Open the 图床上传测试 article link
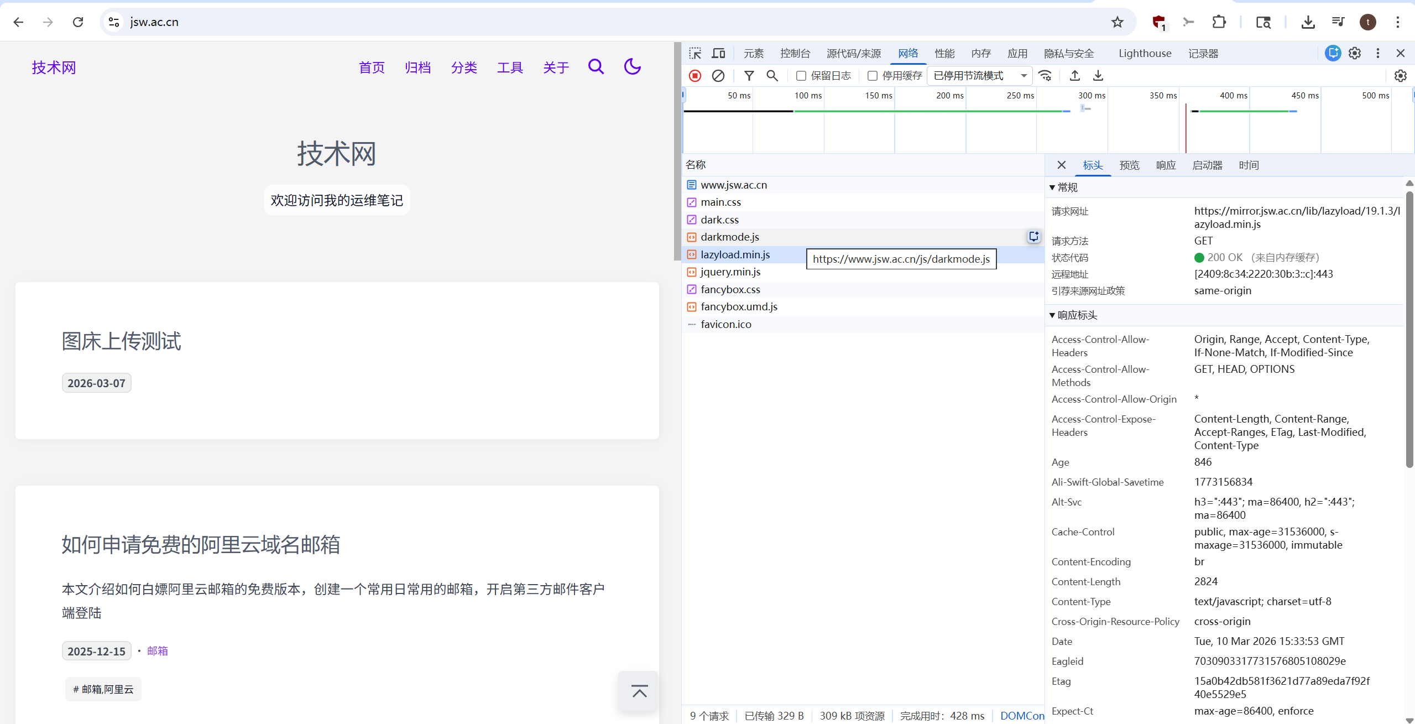 [121, 341]
